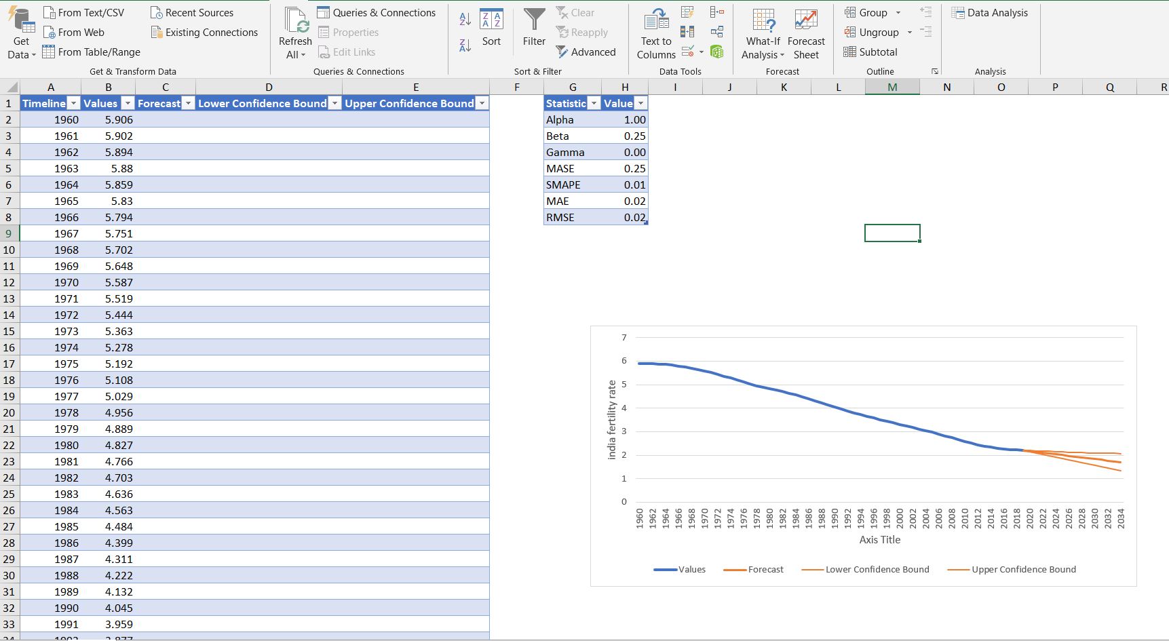1169x641 pixels.
Task: Open the Data Analysis tool
Action: coord(991,12)
